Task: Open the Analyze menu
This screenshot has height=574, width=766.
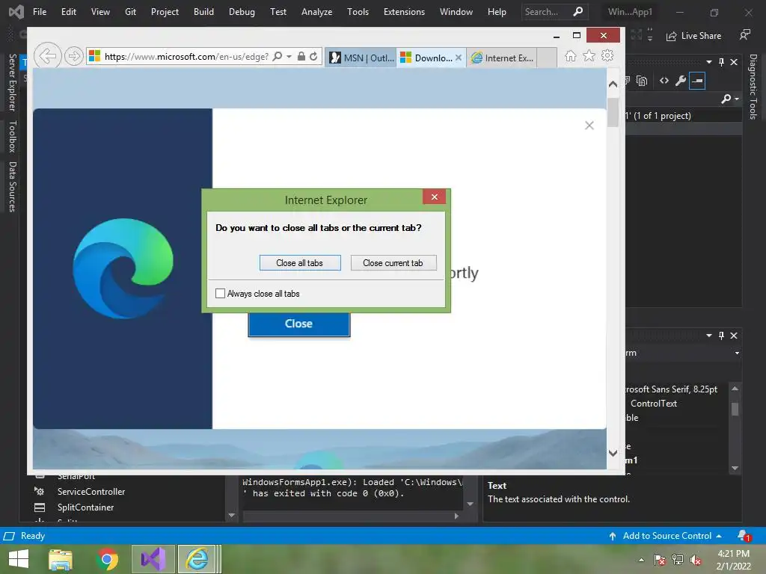Action: (x=316, y=12)
